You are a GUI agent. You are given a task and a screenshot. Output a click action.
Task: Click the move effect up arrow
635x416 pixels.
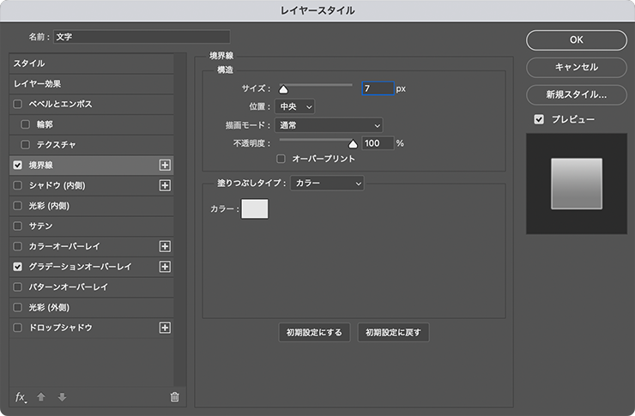[41, 397]
